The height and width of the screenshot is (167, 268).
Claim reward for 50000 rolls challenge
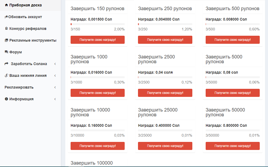[233, 146]
